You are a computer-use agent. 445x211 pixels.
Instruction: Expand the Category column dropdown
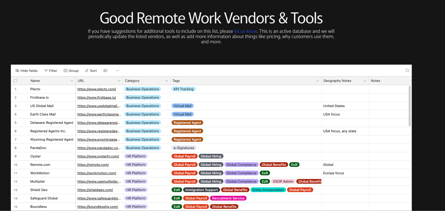pos(167,81)
